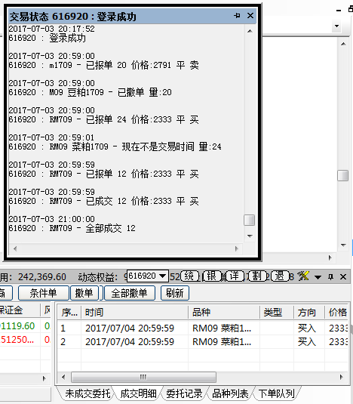
Task: Click the 割 icon button
Action: click(257, 276)
